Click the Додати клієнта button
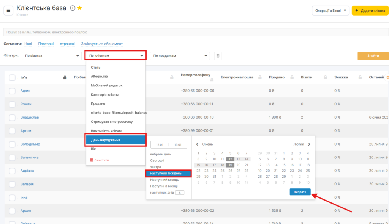 coord(370,11)
